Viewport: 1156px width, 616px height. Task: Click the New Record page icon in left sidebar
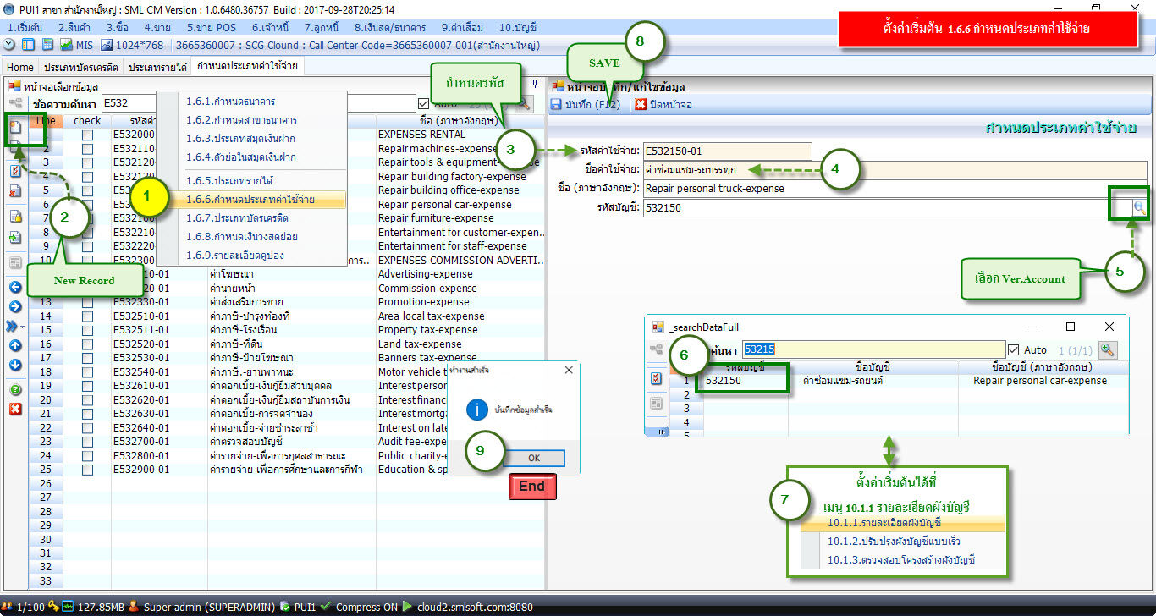pyautogui.click(x=15, y=127)
